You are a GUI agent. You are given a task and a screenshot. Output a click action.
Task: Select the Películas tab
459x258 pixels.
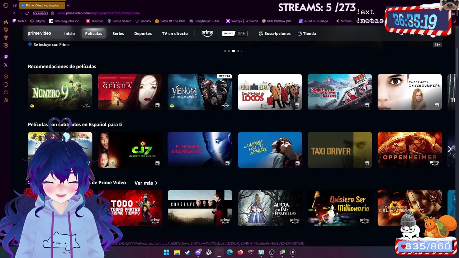click(x=94, y=33)
